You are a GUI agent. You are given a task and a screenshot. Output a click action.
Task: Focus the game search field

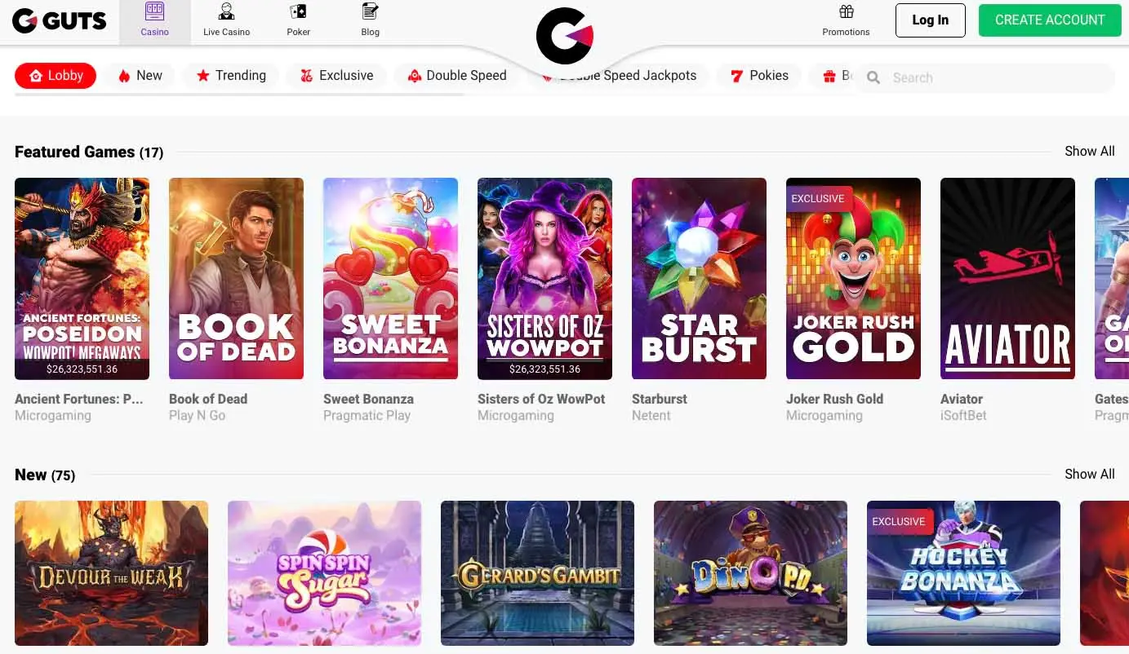click(984, 77)
